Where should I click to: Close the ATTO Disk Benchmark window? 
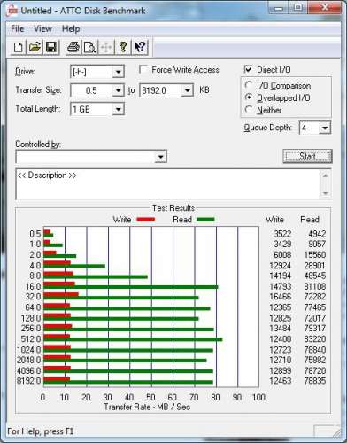pos(325,8)
